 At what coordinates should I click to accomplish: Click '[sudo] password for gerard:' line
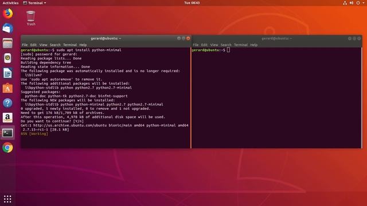49,54
